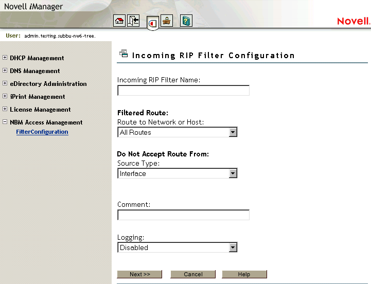Open the Source Type dropdown

click(177, 173)
